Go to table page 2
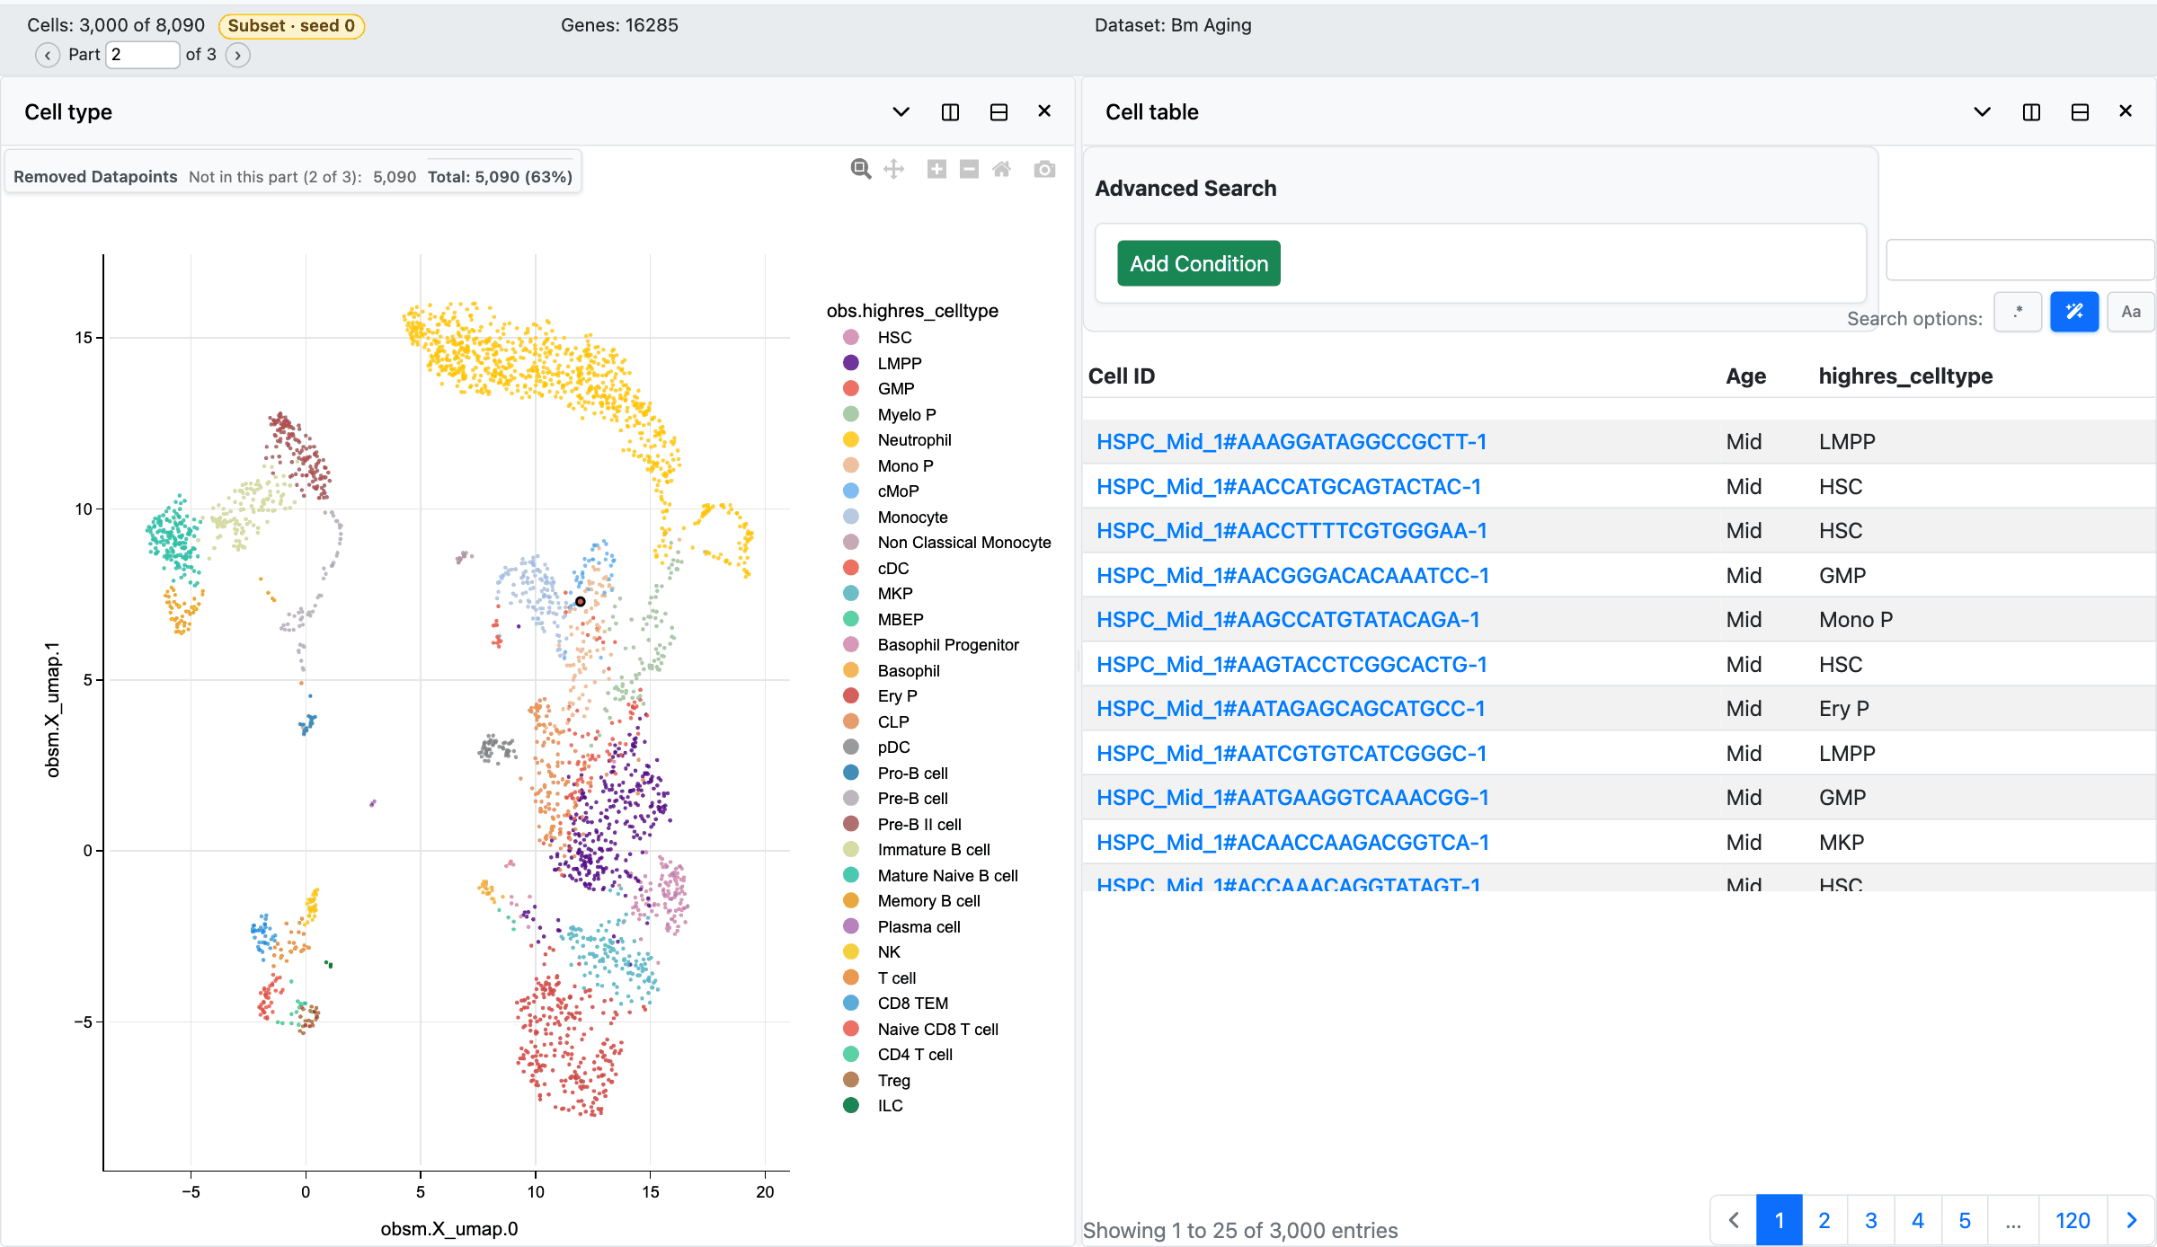This screenshot has height=1247, width=2157. [x=1824, y=1220]
